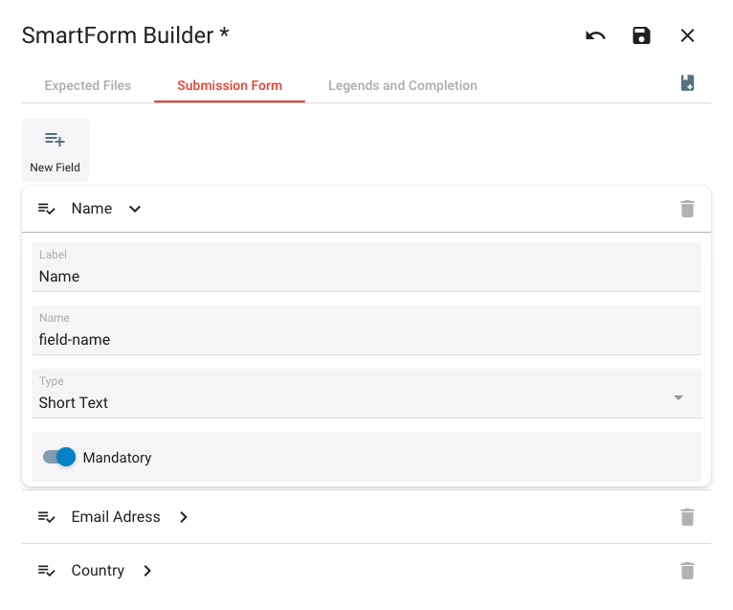This screenshot has height=610, width=733.
Task: Click the add-file icon beside the tabs
Action: (687, 83)
